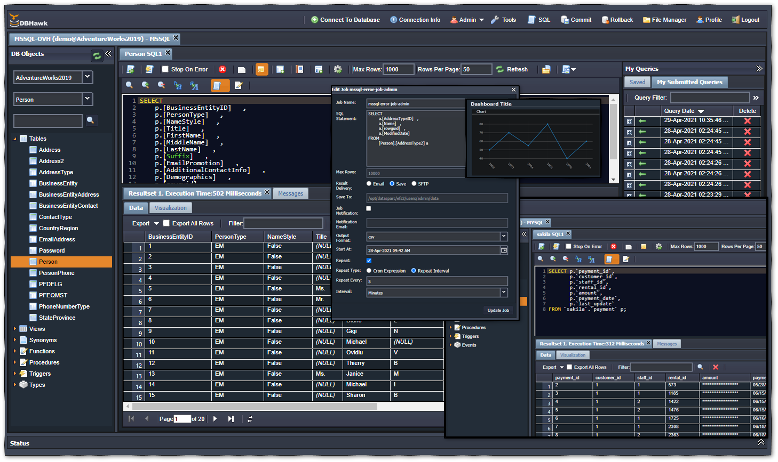Viewport: 778px width, 462px height.
Task: Click the red cancel query icon in Person SQL1 toolbar
Action: pyautogui.click(x=223, y=69)
